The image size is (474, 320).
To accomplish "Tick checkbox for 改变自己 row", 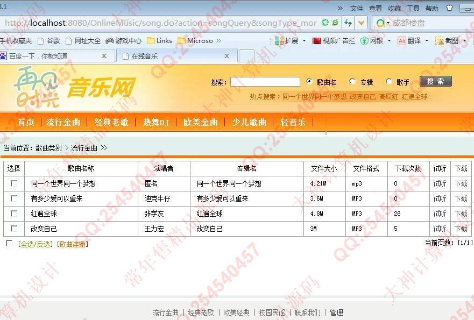I will [14, 229].
